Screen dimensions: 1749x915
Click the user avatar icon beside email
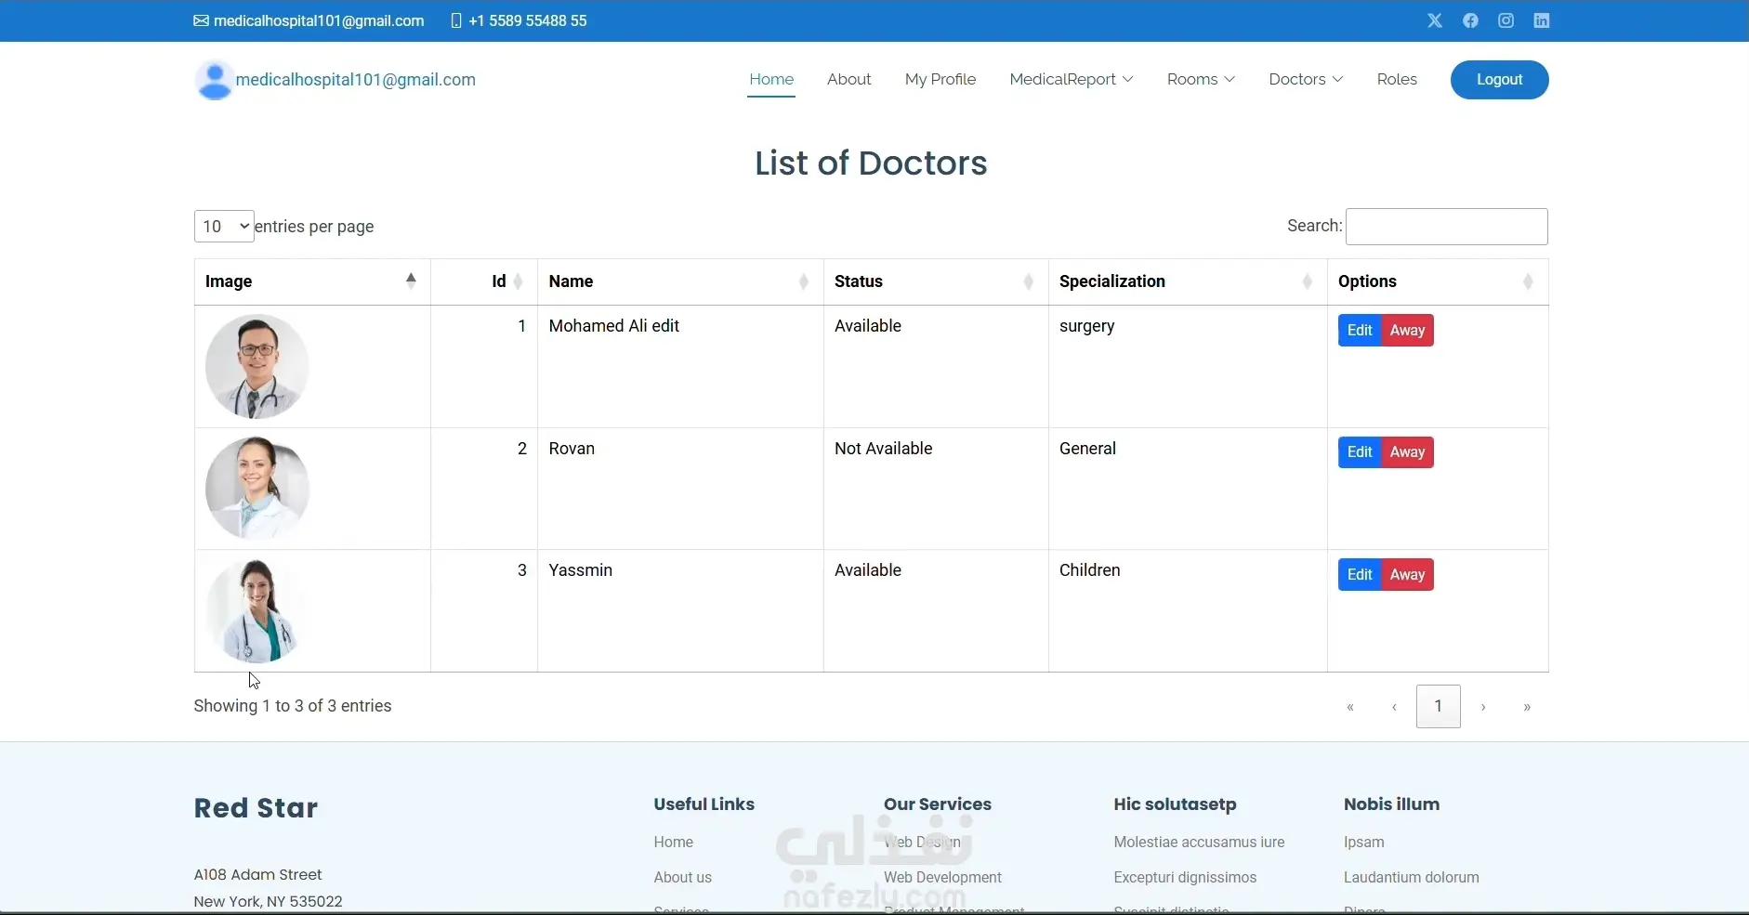click(x=214, y=80)
